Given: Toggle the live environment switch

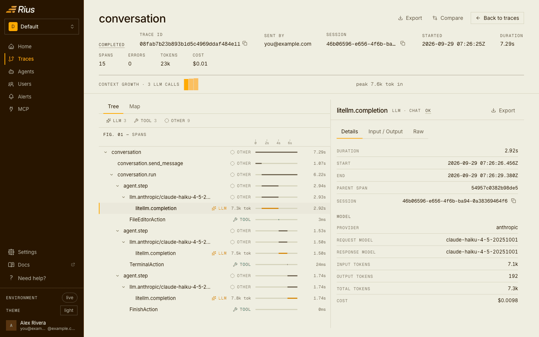Looking at the screenshot, I should [x=70, y=298].
